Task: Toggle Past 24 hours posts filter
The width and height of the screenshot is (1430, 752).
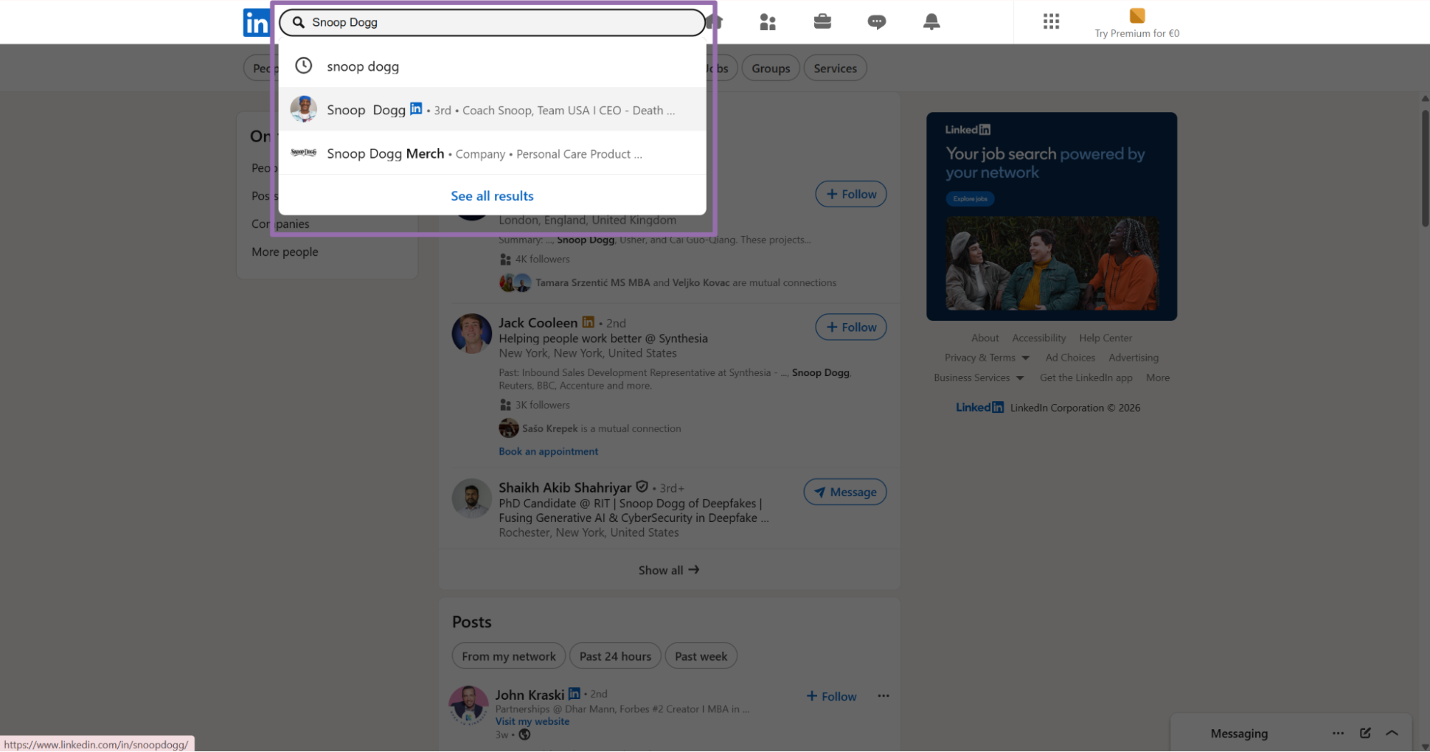Action: [615, 655]
